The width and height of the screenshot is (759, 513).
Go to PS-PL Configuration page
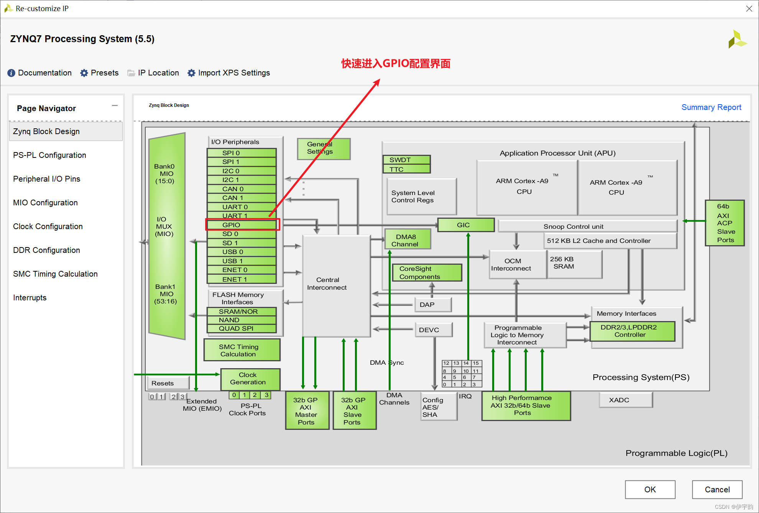49,155
